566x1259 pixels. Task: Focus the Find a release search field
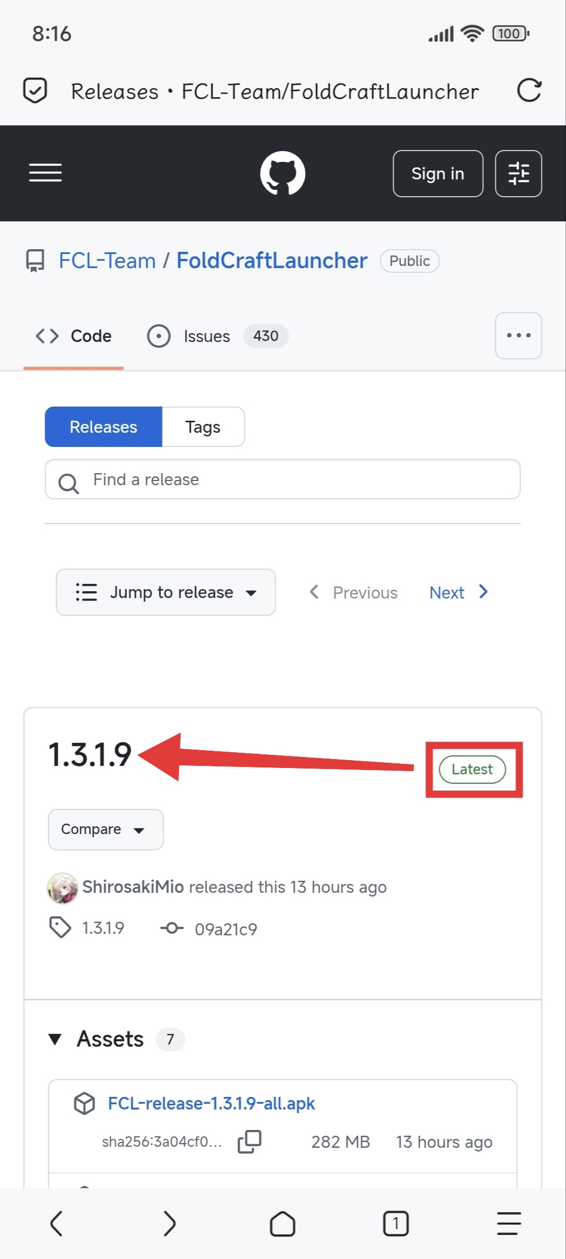click(283, 479)
